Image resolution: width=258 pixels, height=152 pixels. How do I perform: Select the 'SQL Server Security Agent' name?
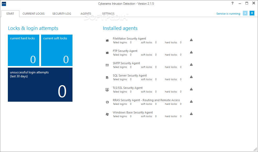tap(130, 75)
